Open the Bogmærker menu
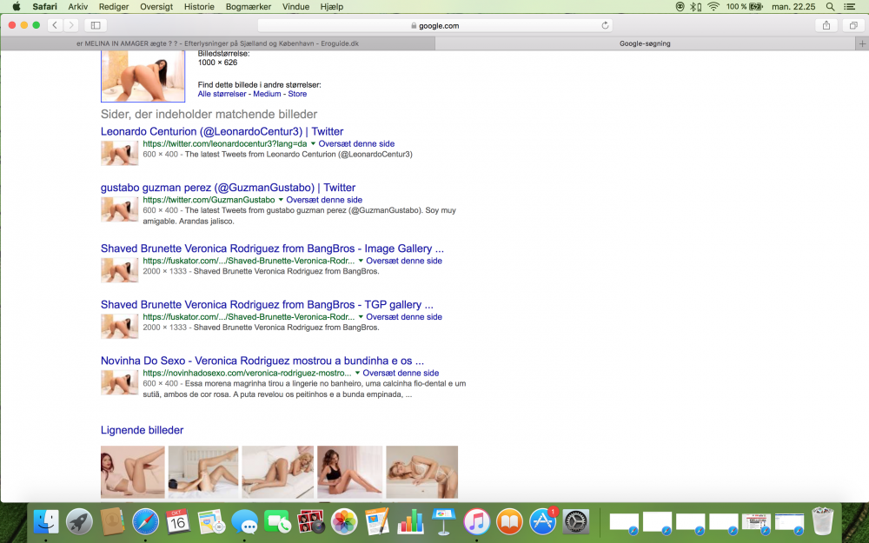Image resolution: width=869 pixels, height=543 pixels. pos(249,7)
